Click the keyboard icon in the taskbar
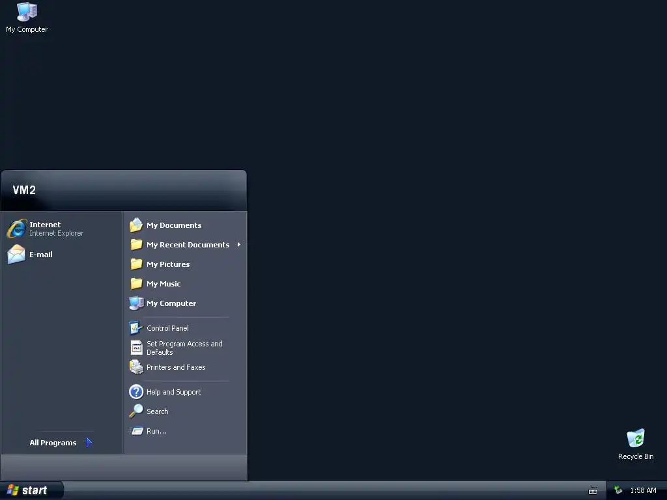Viewport: 667px width, 500px height. (x=593, y=491)
